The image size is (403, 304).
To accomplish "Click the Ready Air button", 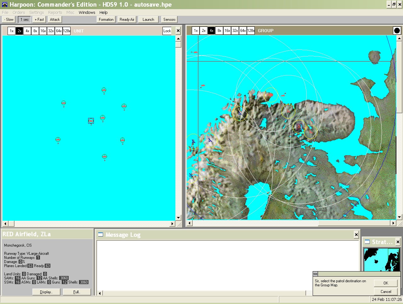I will point(127,20).
